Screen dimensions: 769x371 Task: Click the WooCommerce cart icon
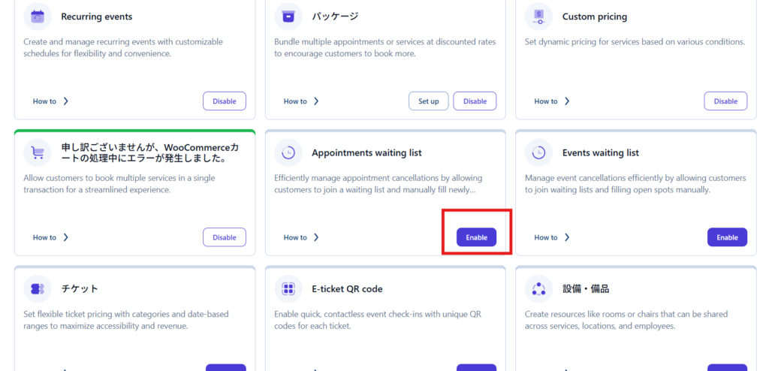(38, 153)
